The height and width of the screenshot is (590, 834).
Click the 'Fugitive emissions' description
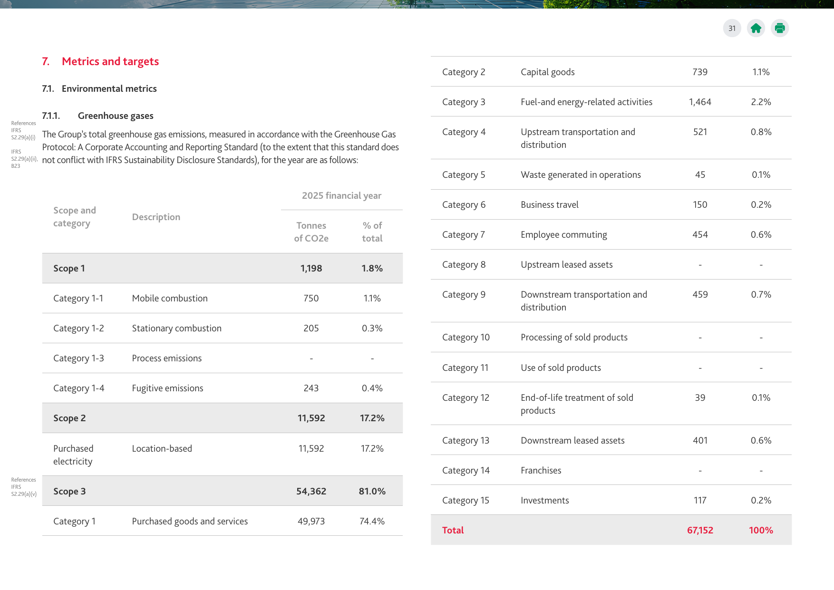[x=167, y=388]
